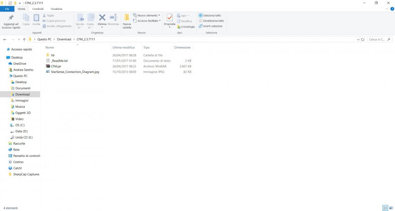Open the address bar history dropdown arrow
Screen dimensions: 395x211
click(x=357, y=39)
